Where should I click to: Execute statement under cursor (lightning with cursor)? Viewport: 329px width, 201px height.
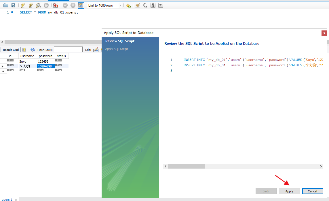click(x=31, y=5)
